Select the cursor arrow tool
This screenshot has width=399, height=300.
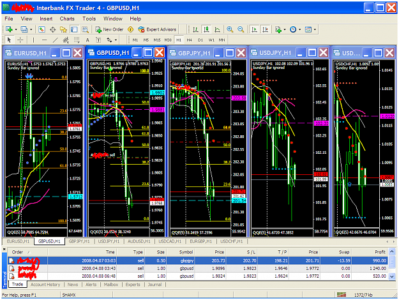(9, 40)
